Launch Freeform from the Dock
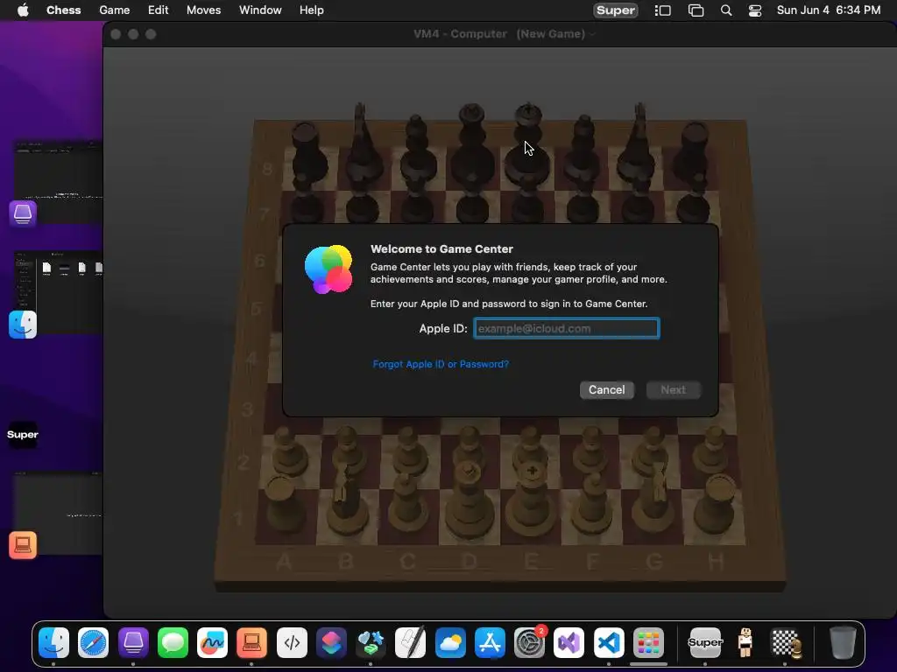897x672 pixels. click(212, 643)
